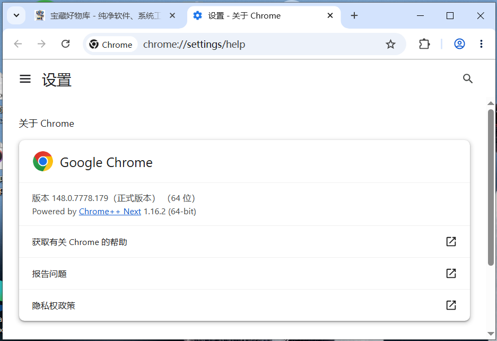Screen dimensions: 497x341
Task: Select the 设置 - 关于 Chrome tab
Action: pyautogui.click(x=264, y=15)
